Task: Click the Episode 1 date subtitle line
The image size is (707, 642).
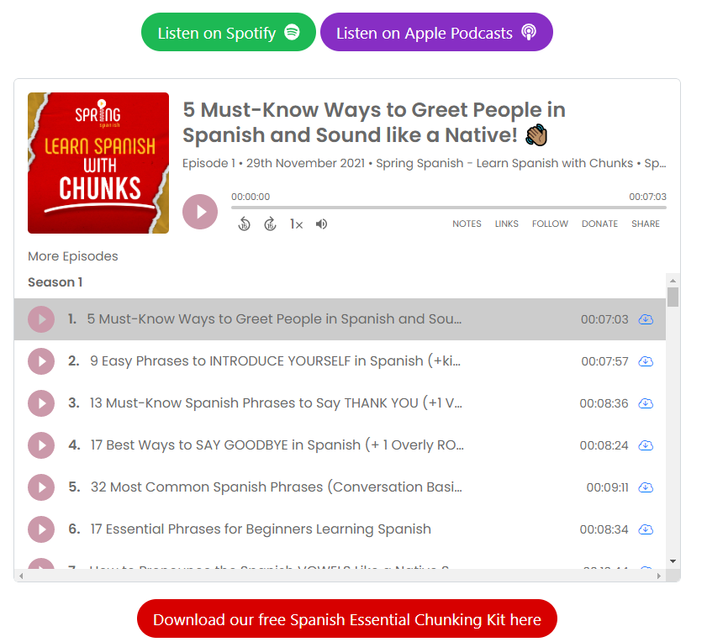Action: click(424, 163)
